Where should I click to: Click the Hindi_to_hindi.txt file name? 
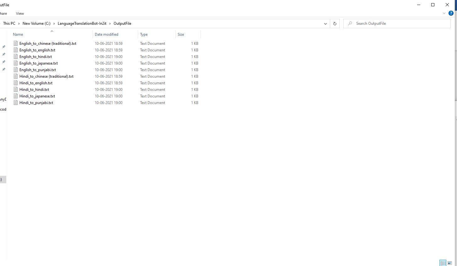click(34, 90)
